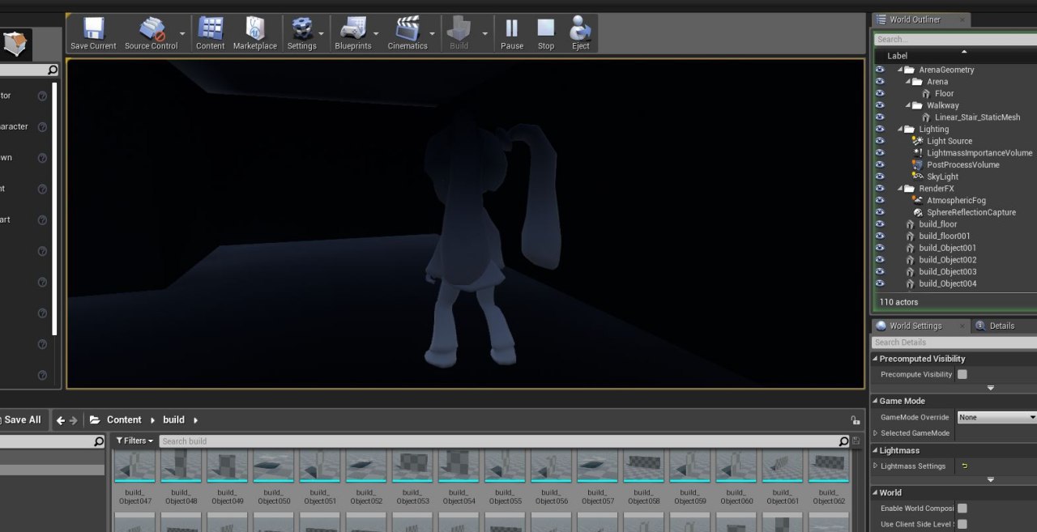Image resolution: width=1037 pixels, height=532 pixels.
Task: Open the Filters dropdown
Action: click(x=134, y=440)
